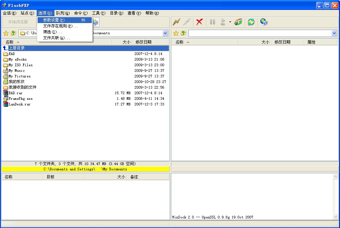Select the 上层目录 parent directory row

point(85,48)
